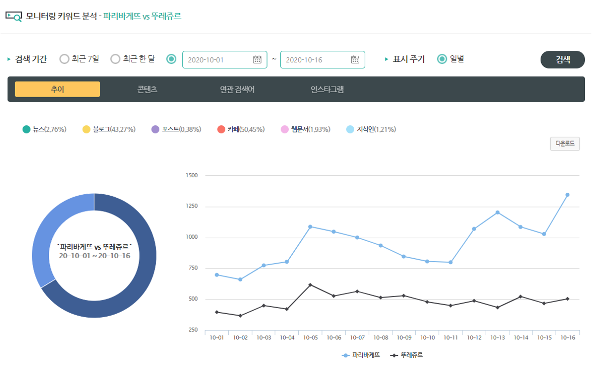Toggle the 포스트 legend purple circle
The image size is (592, 369).
click(156, 129)
